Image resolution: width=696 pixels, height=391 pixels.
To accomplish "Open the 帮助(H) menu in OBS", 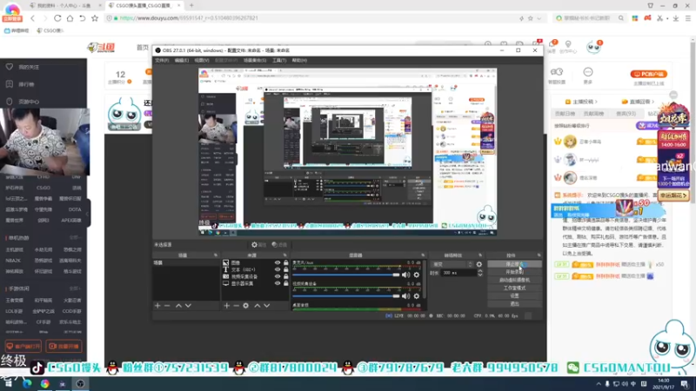I will point(299,60).
